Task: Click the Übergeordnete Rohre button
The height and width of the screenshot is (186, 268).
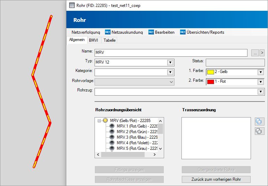Action: (216, 170)
